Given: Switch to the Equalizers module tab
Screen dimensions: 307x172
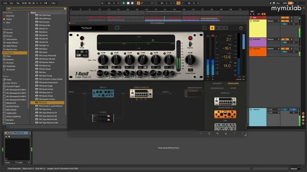Looking at the screenshot, I should pos(233,84).
